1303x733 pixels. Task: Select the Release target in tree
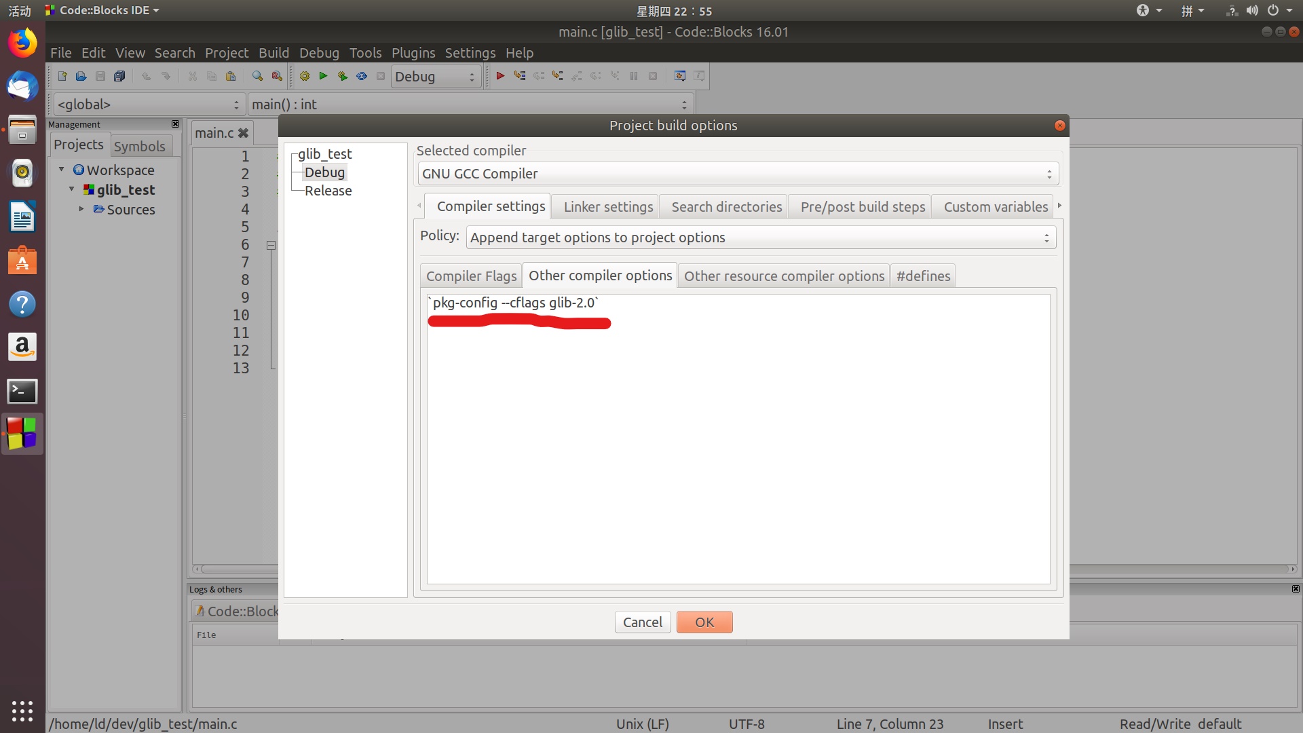point(328,191)
